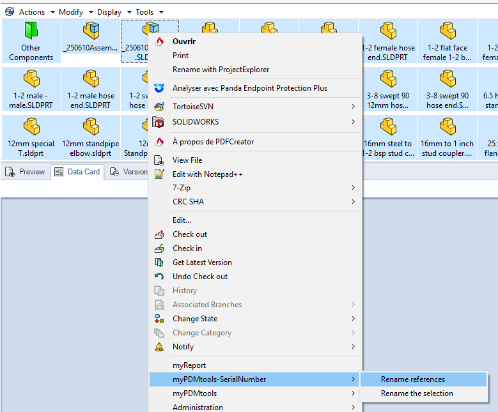This screenshot has height=412, width=498.
Task: Select the 12mm special T.sldprt file
Action: (31, 137)
